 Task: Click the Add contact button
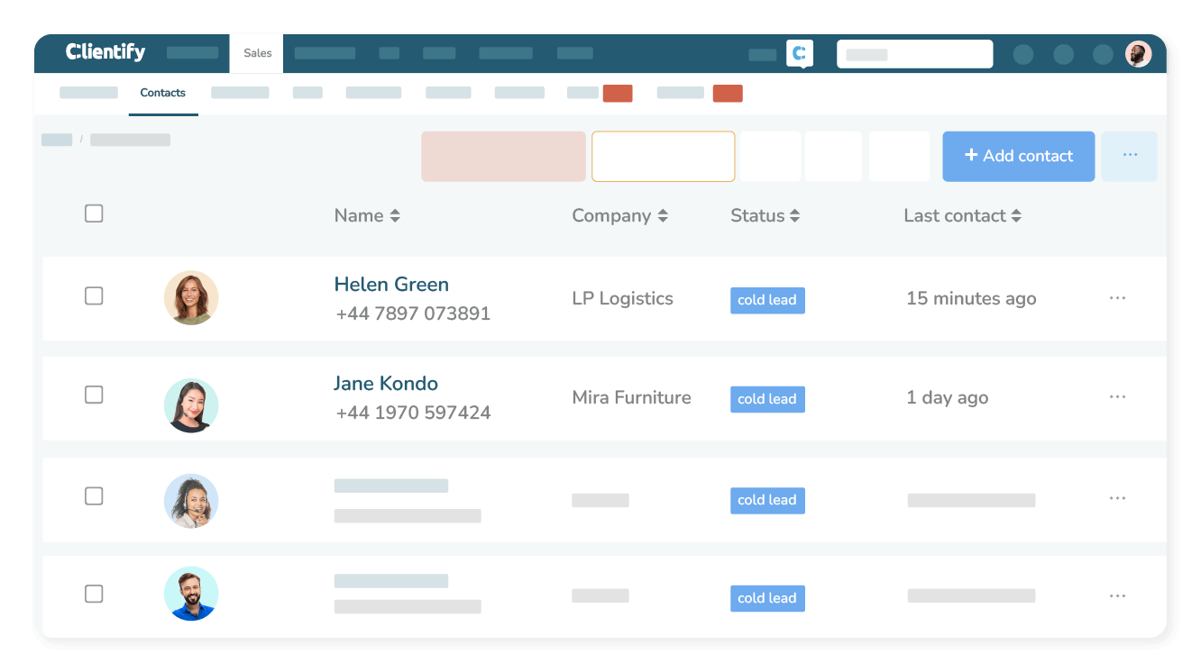coord(1018,156)
